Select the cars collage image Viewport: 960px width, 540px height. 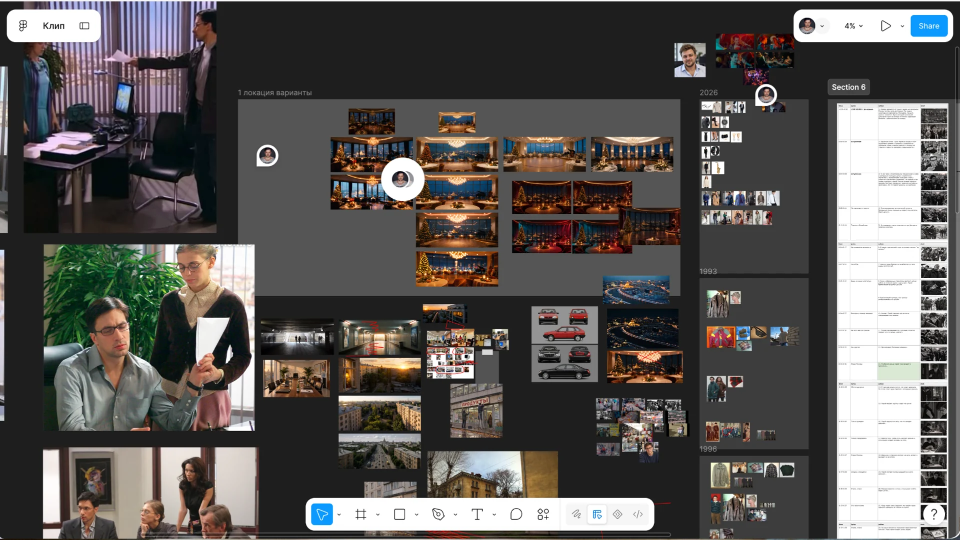point(564,344)
